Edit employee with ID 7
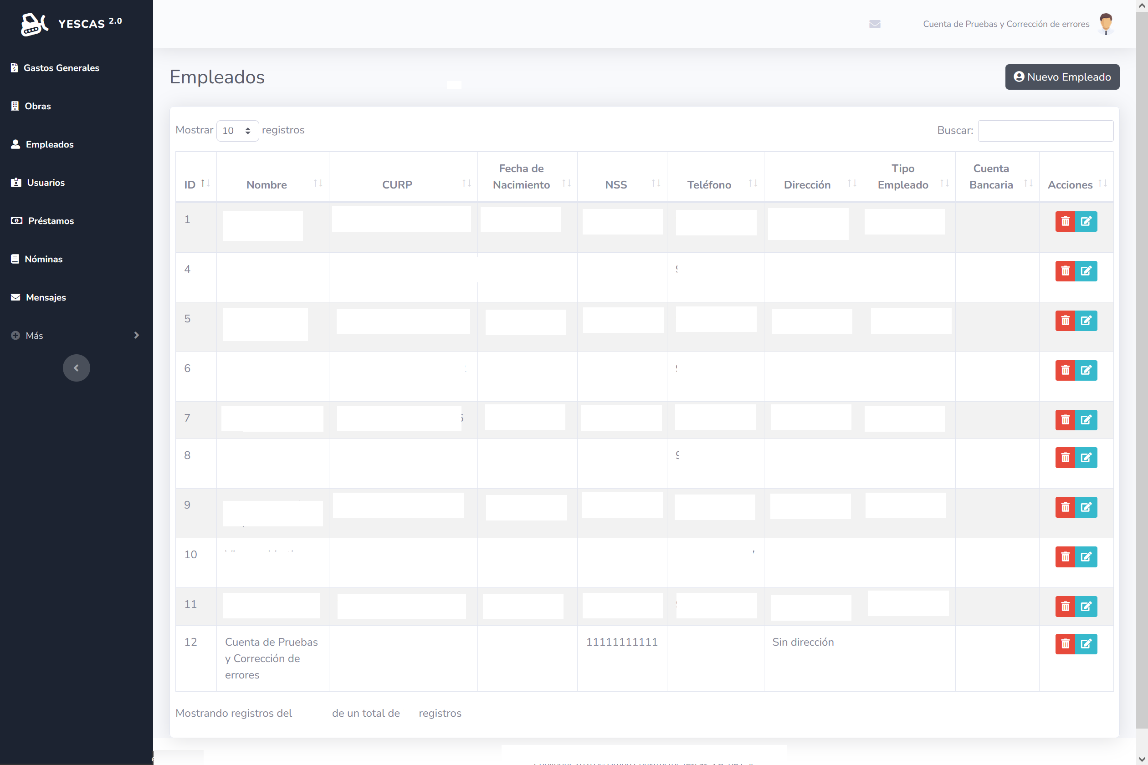The width and height of the screenshot is (1148, 765). (1086, 420)
